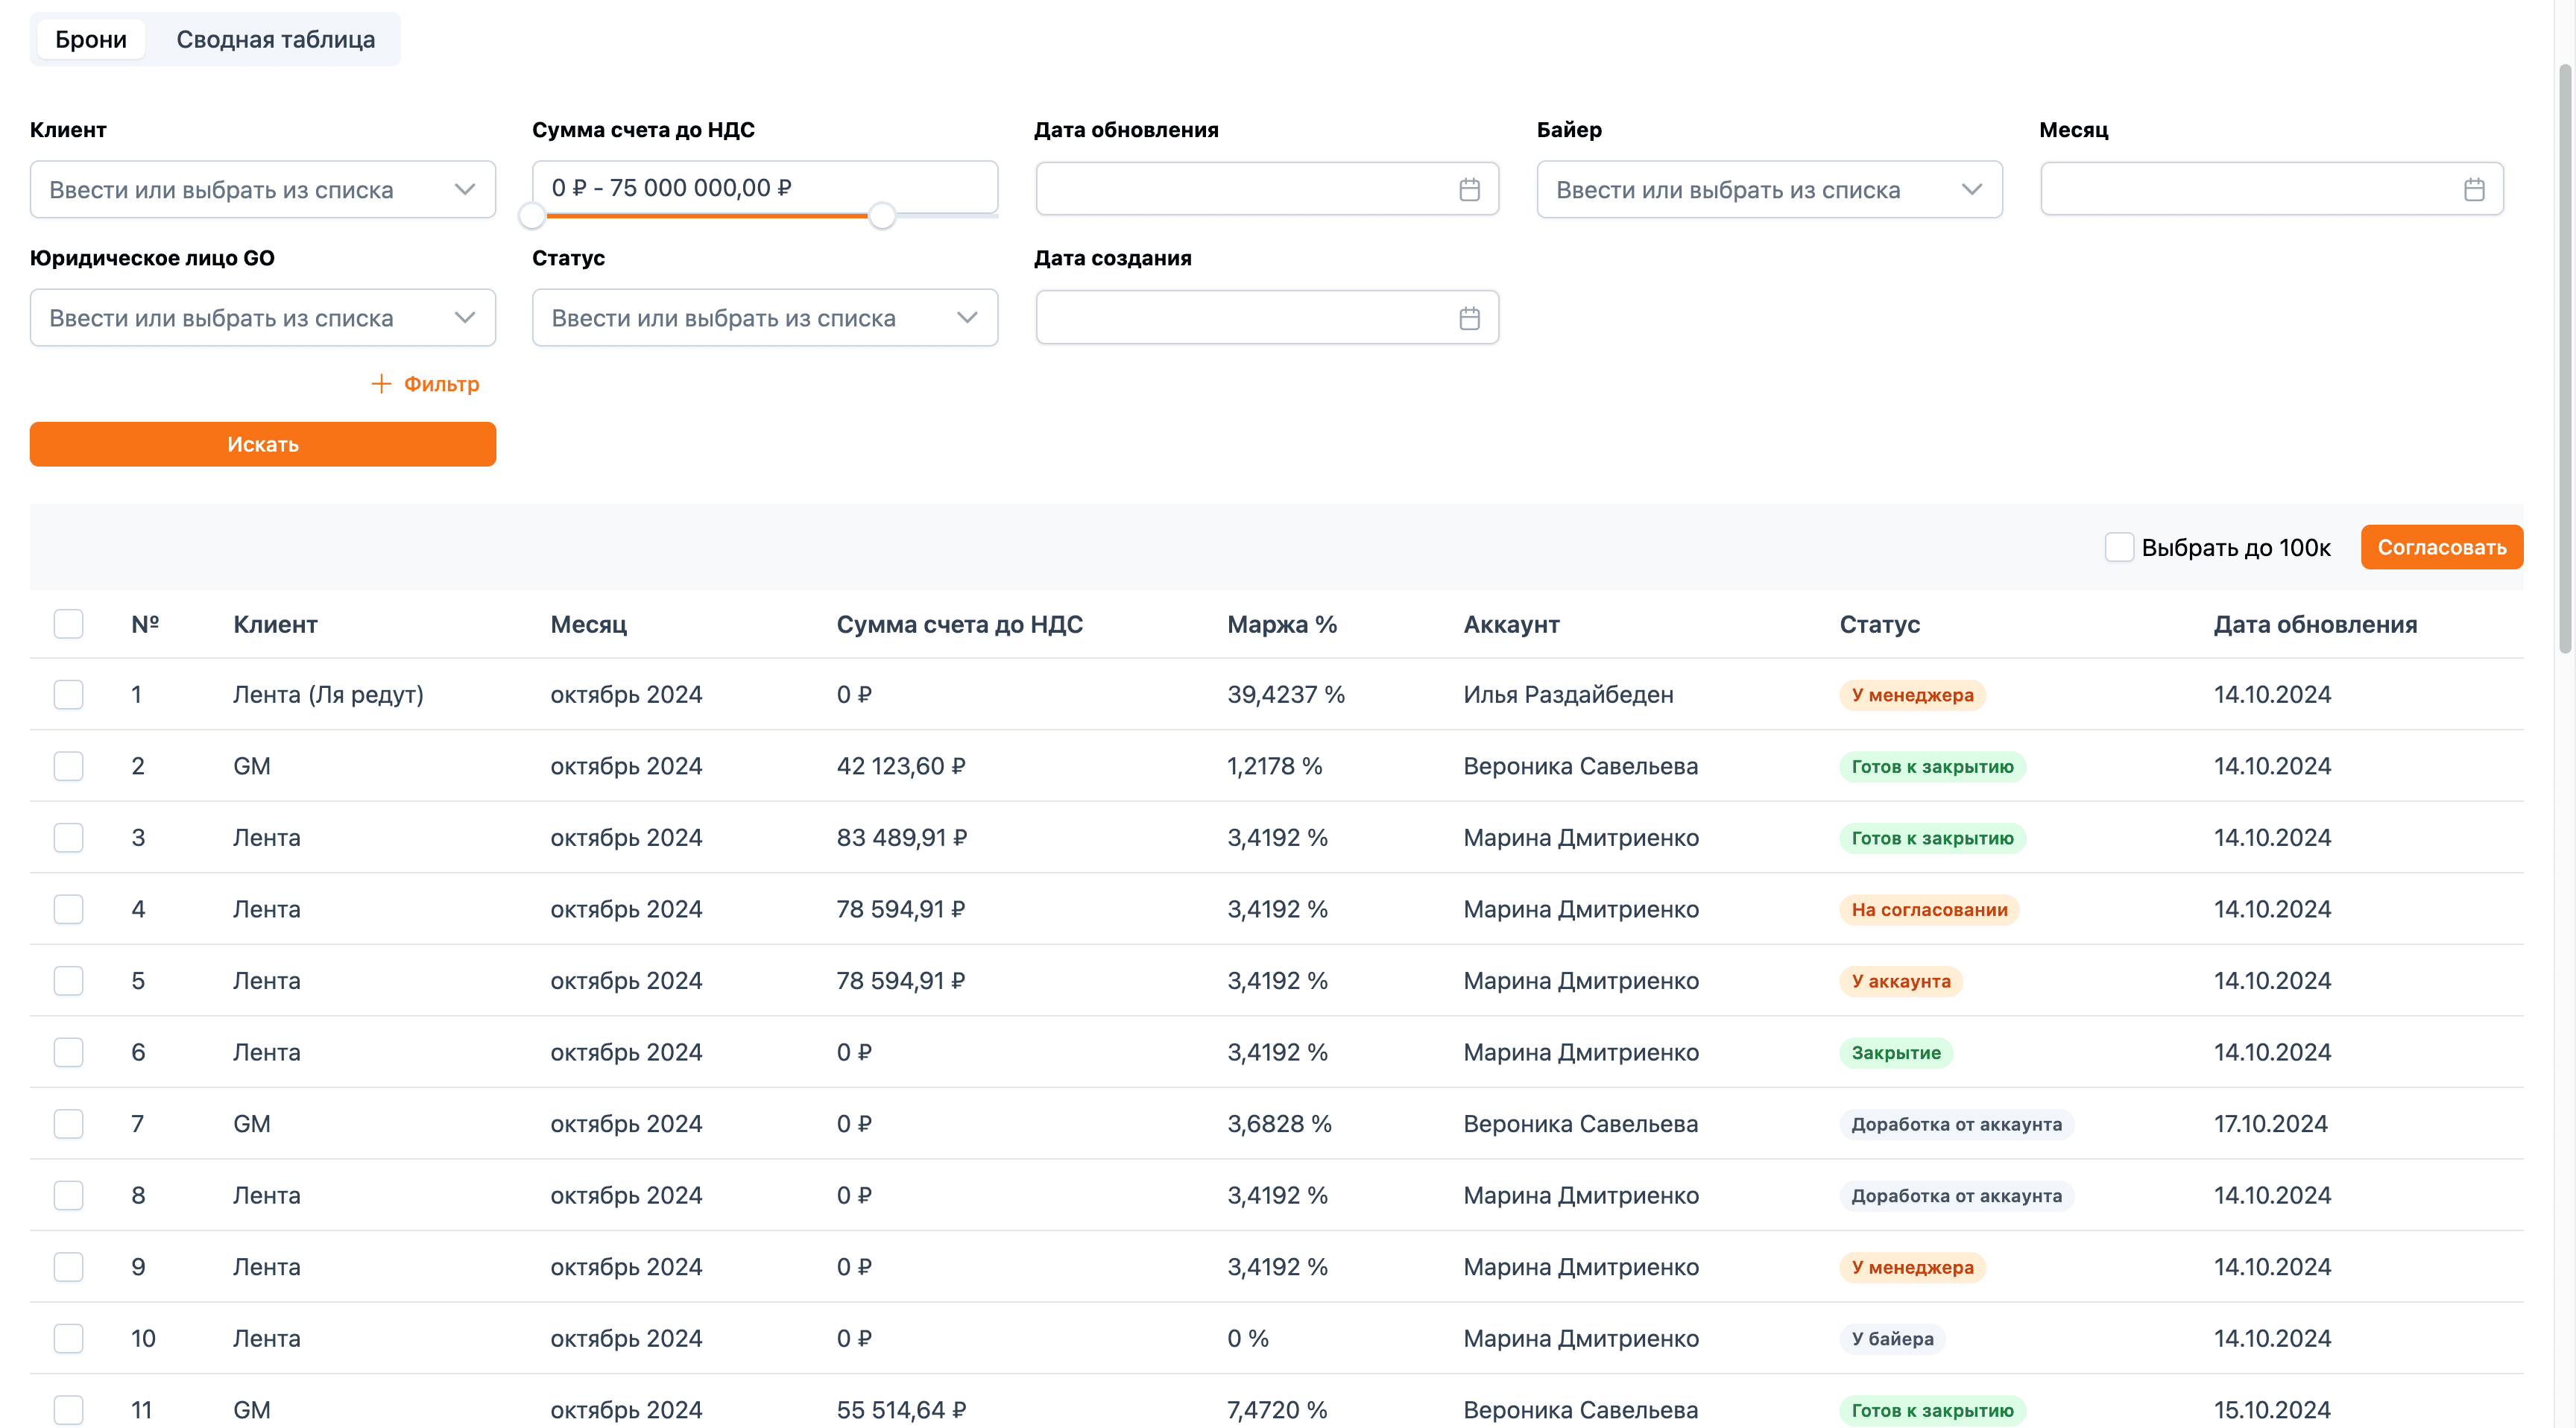Click Готов к закрытию status in row 3
2576x1428 pixels.
click(x=1932, y=838)
